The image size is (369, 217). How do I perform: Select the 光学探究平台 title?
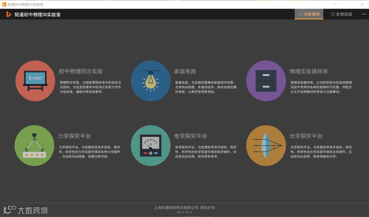click(x=306, y=136)
